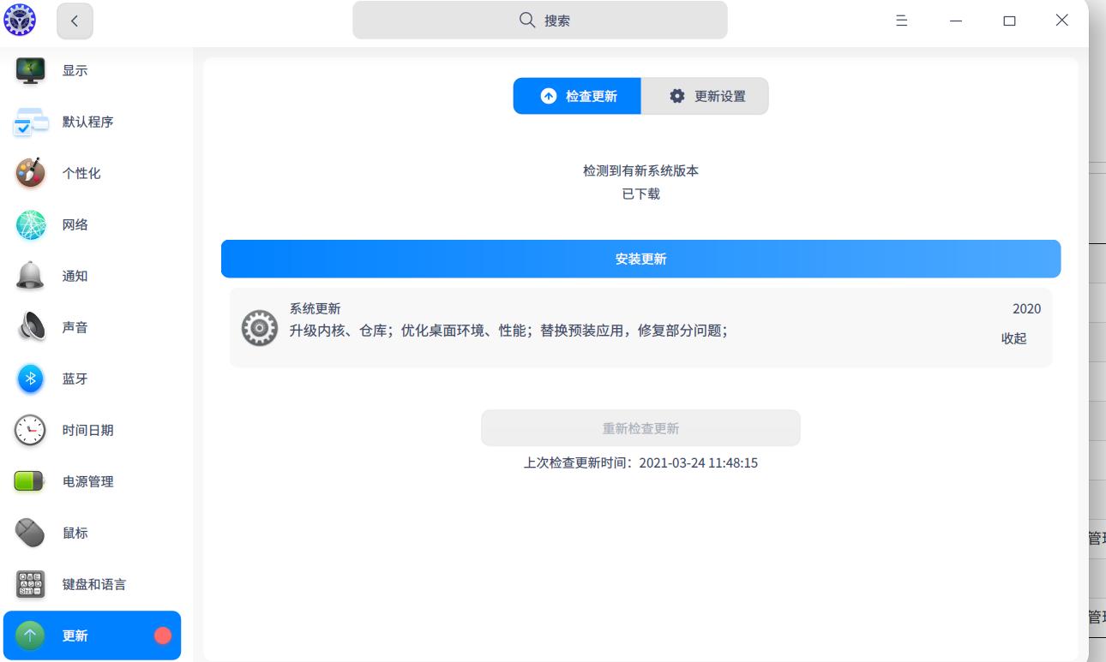Select the green Update arrow icon
The width and height of the screenshot is (1106, 662).
pos(31,635)
